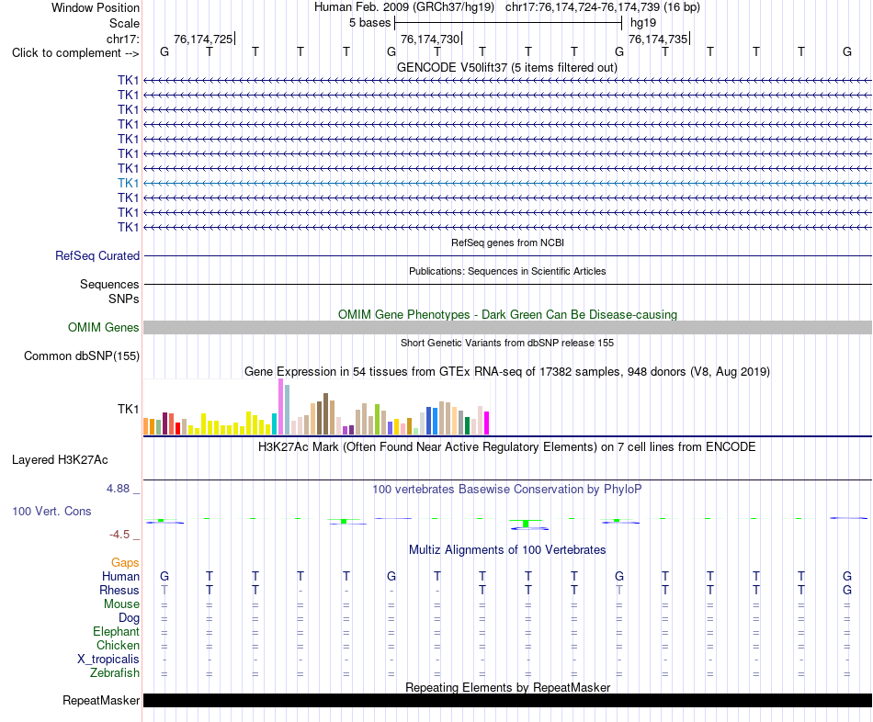Click the 76,174,730 position marker
This screenshot has height=722, width=873.
[x=430, y=39]
